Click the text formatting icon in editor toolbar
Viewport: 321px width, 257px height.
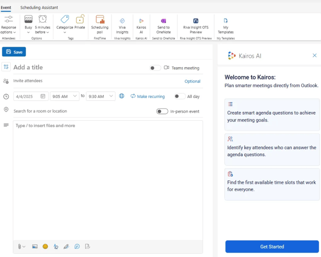click(x=56, y=247)
